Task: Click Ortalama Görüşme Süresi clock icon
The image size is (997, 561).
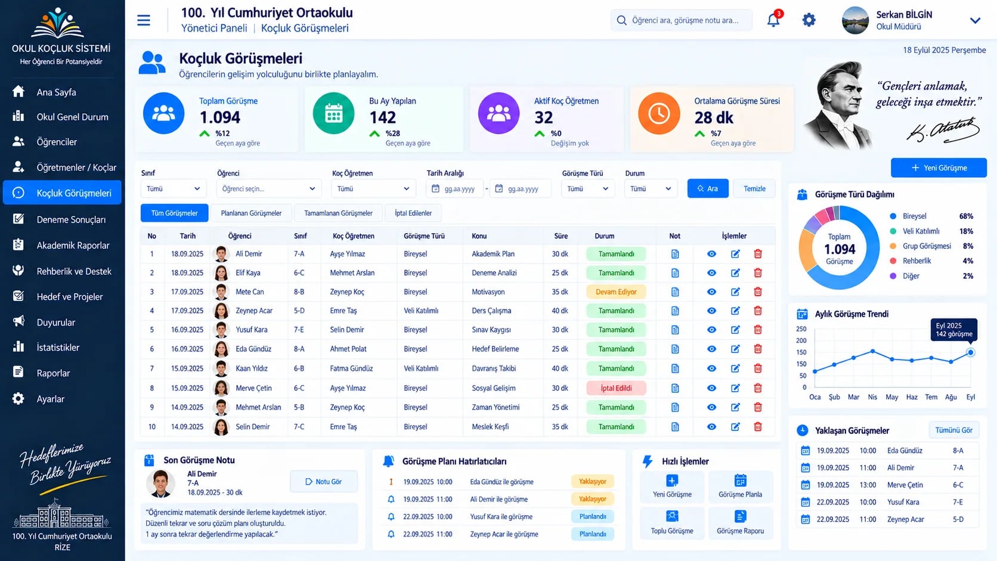Action: (x=659, y=113)
